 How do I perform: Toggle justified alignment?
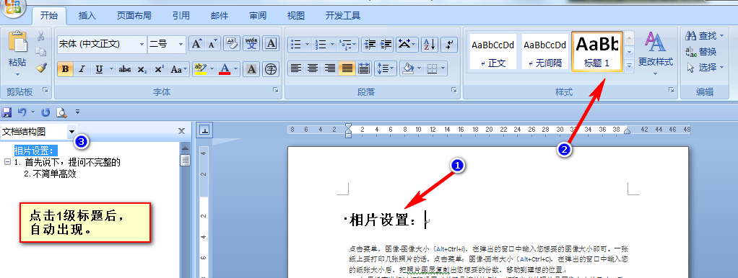point(347,68)
